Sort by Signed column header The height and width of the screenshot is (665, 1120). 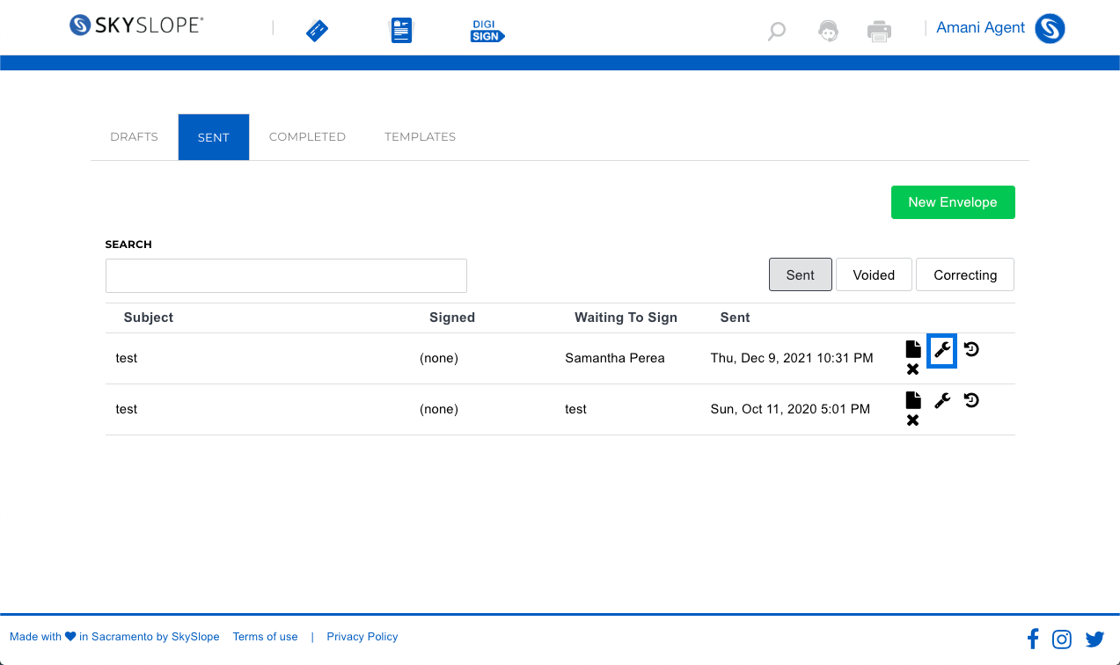click(452, 318)
